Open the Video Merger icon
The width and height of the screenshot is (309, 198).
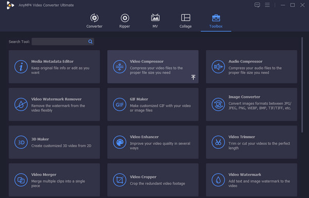[x=21, y=180]
